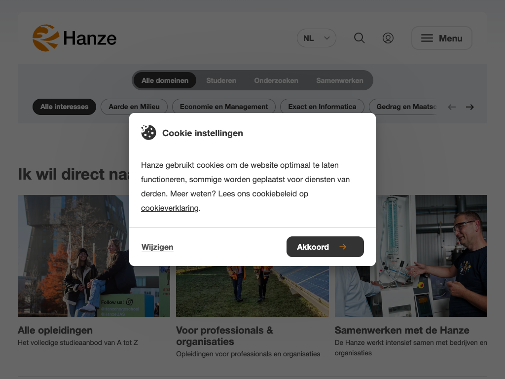Click the Hanze logo
Image resolution: width=505 pixels, height=379 pixels.
74,38
